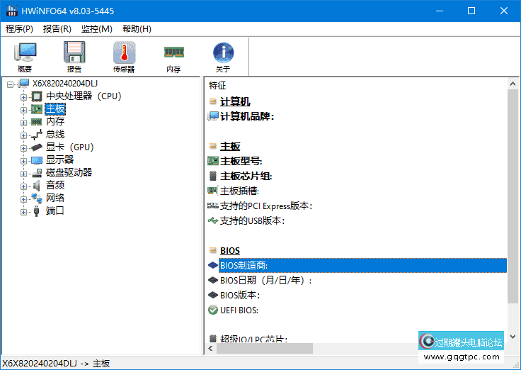Click the vertical scrollbar down arrow
This screenshot has width=521, height=370.
(x=514, y=337)
